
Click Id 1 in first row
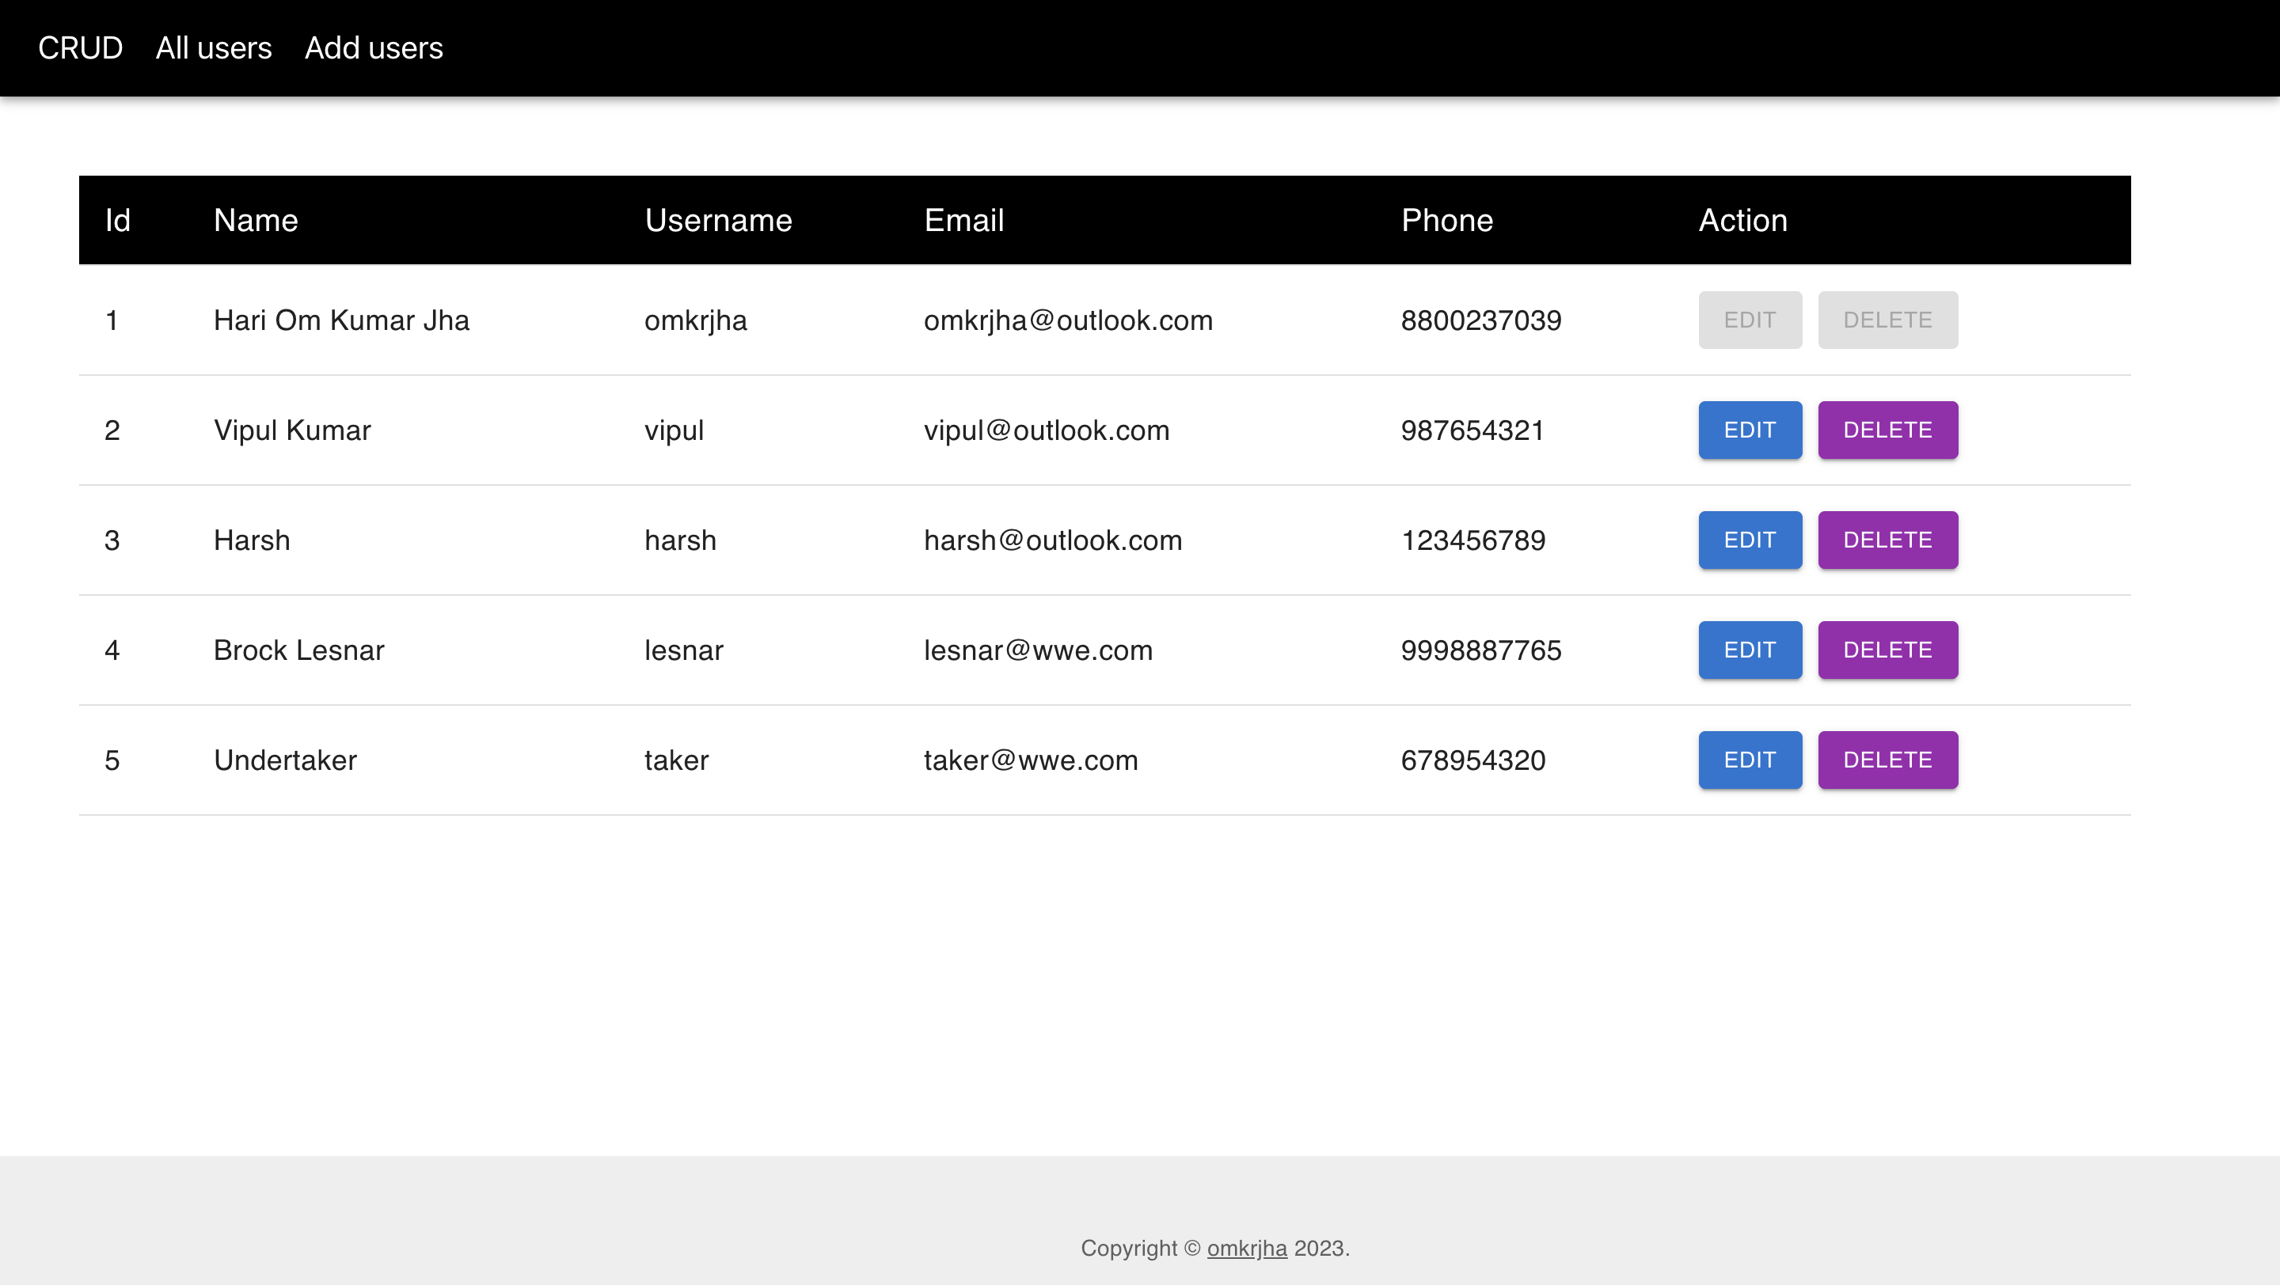pos(112,320)
